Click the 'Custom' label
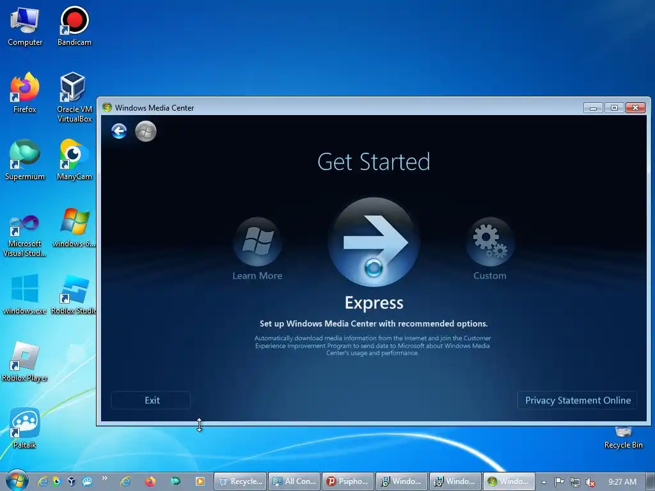Viewport: 655px width, 491px height. tap(489, 276)
